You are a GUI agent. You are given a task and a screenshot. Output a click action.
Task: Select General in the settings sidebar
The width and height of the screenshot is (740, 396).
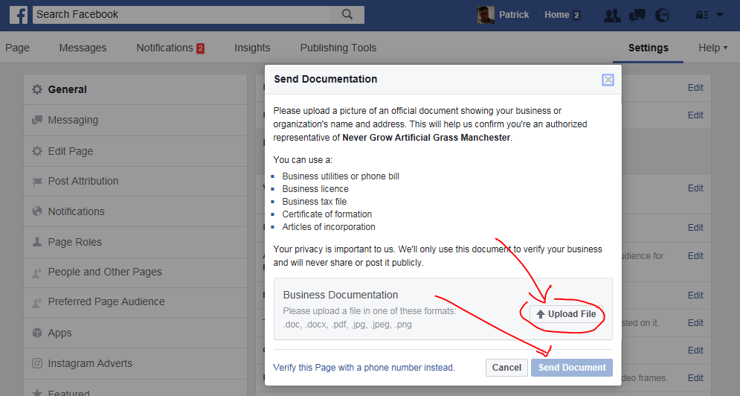coord(135,89)
